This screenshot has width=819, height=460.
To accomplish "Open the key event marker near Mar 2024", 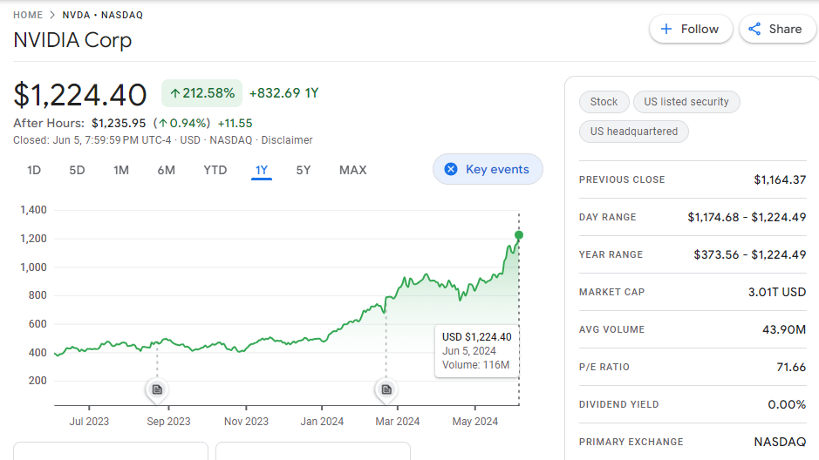I will 386,389.
